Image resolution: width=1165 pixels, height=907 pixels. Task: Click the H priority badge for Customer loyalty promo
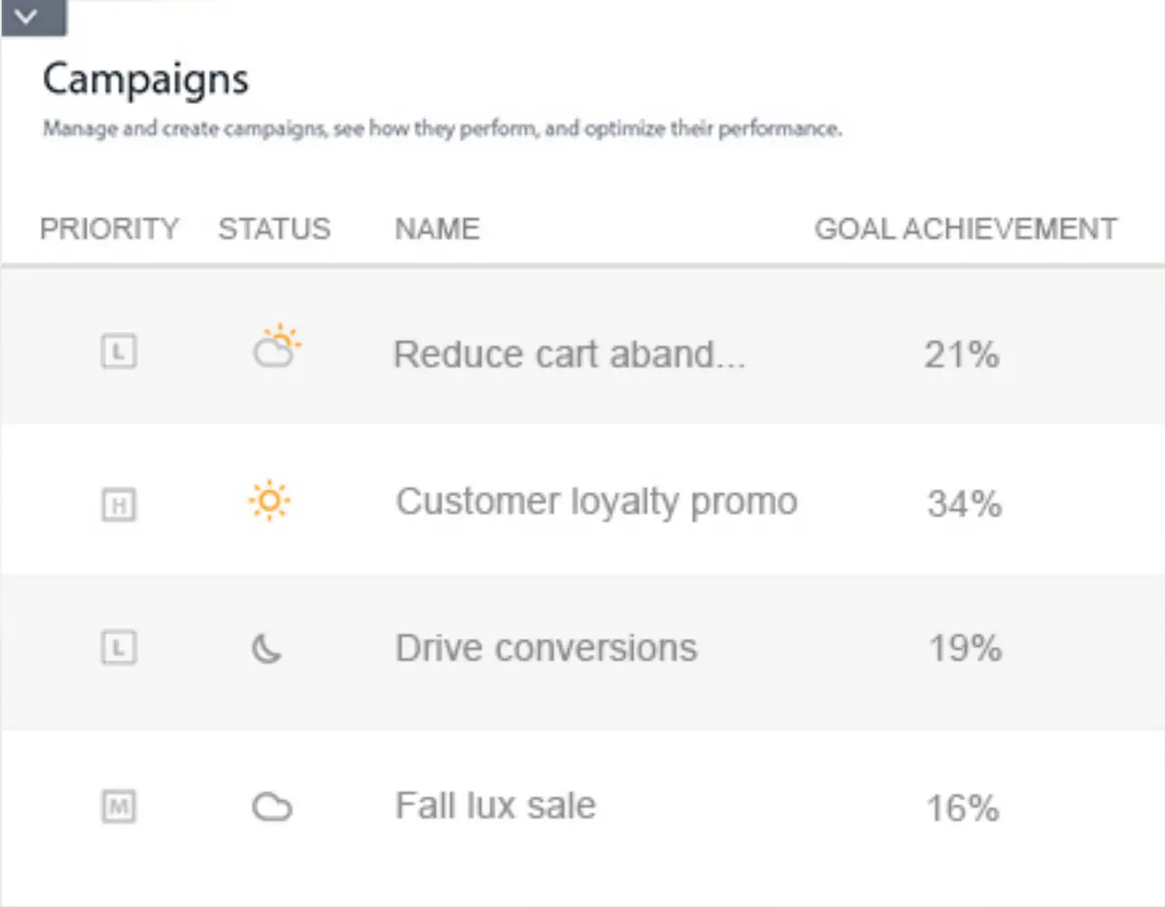click(118, 504)
